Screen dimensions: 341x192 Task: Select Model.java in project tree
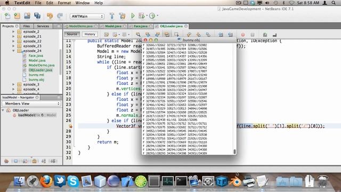(x=37, y=60)
